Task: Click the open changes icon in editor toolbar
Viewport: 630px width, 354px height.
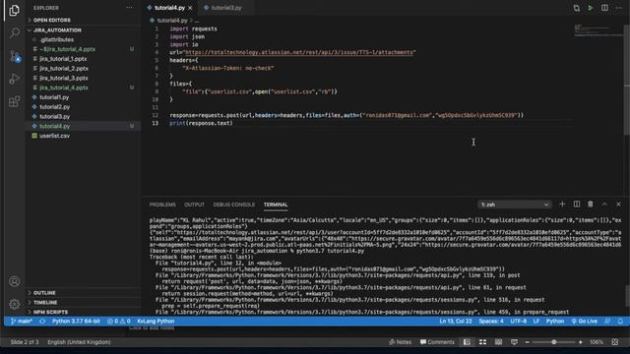Action: coord(577,8)
